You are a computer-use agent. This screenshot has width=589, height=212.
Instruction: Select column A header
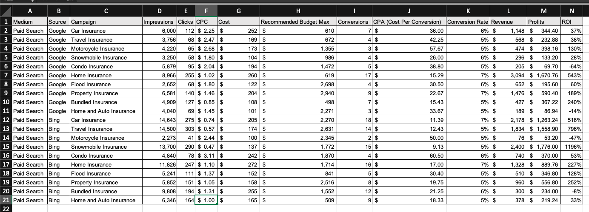[29, 11]
